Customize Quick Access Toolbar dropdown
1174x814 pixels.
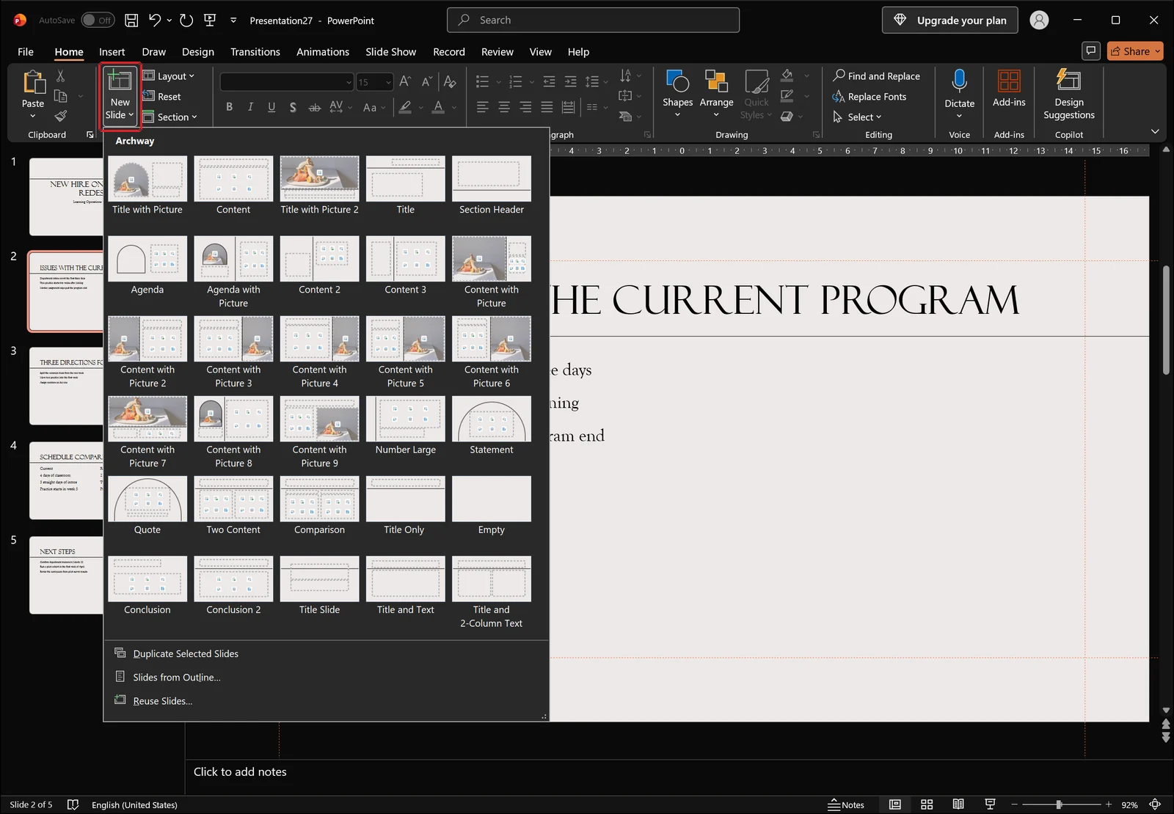[x=233, y=21]
